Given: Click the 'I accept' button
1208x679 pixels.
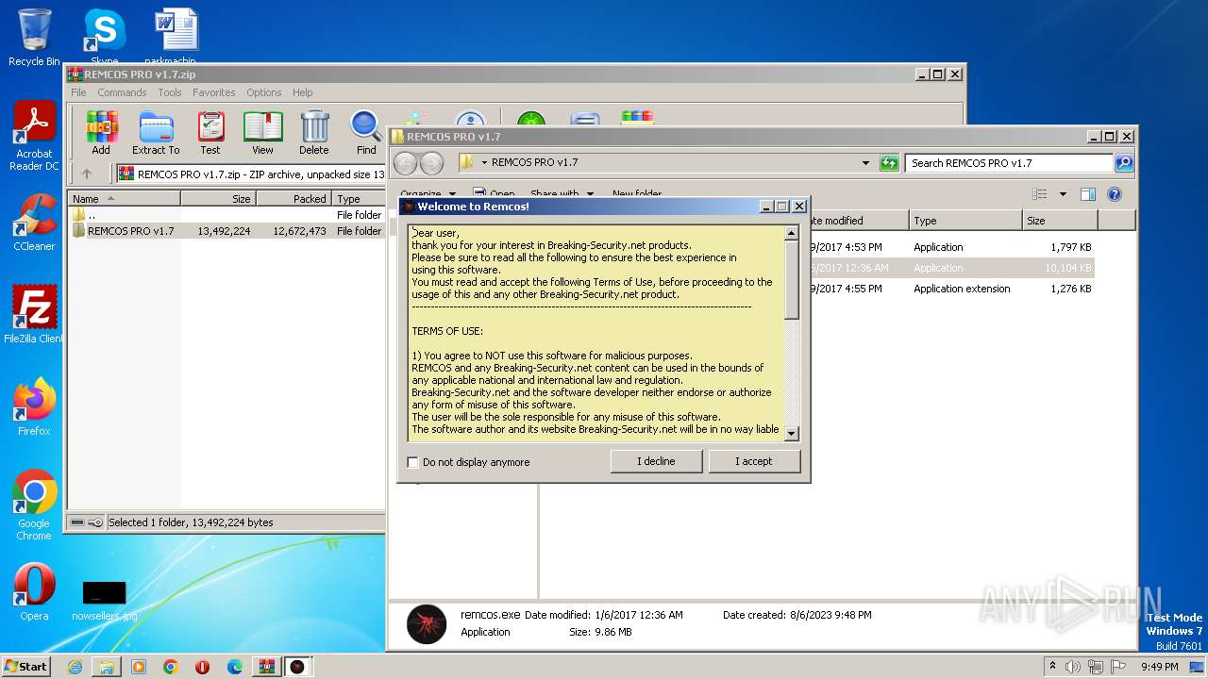Looking at the screenshot, I should pyautogui.click(x=754, y=461).
